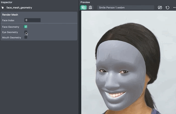Open the more options ellipsis in Preview
This screenshot has width=176, height=114.
point(175,8)
